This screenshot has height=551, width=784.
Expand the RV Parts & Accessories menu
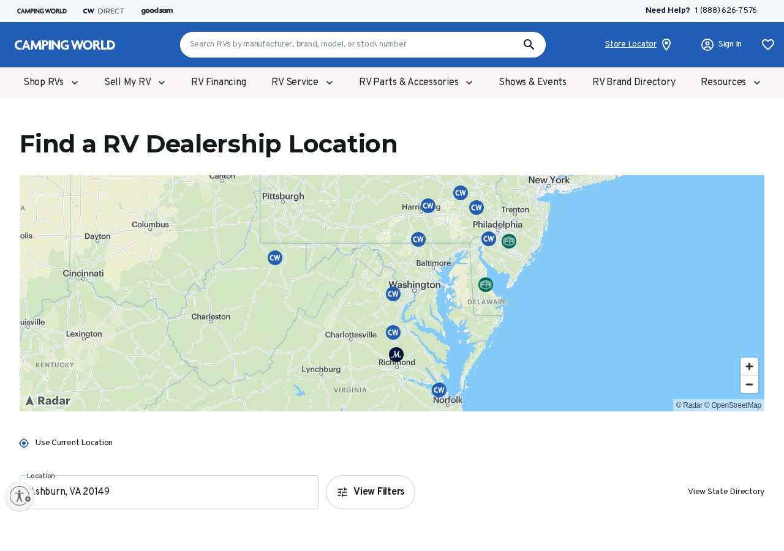(416, 82)
